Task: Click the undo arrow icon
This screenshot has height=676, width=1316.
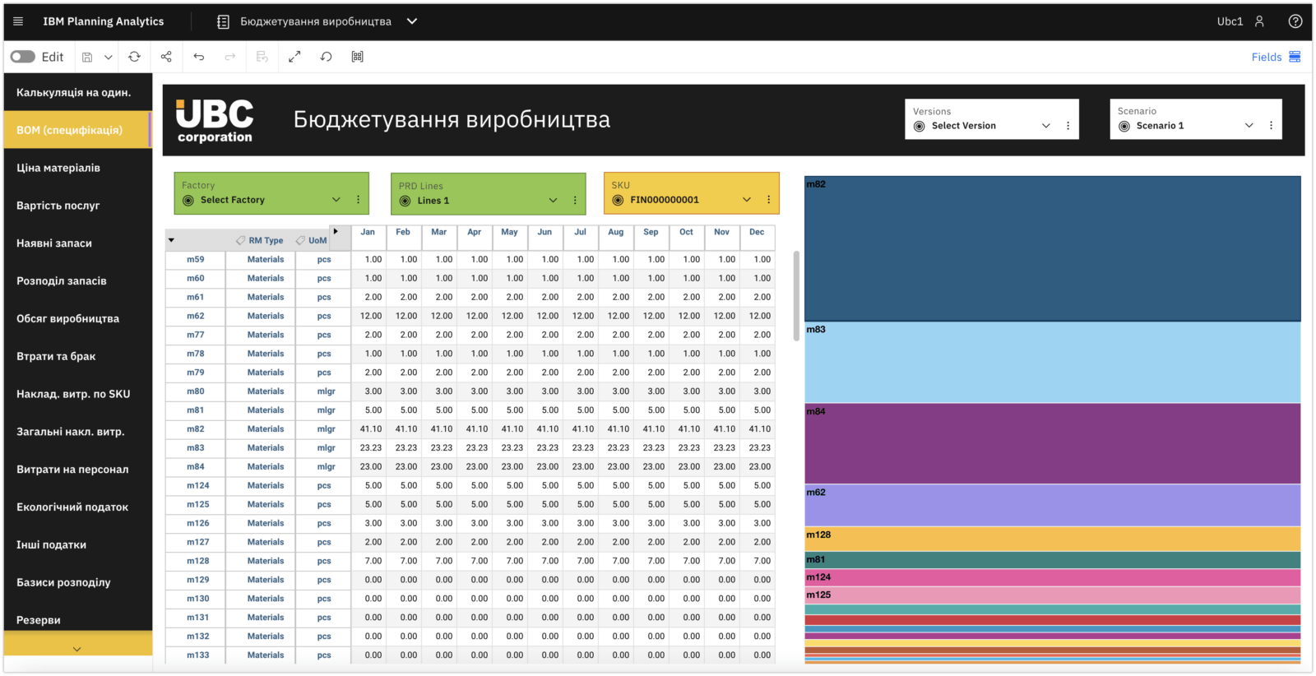Action: click(x=198, y=57)
